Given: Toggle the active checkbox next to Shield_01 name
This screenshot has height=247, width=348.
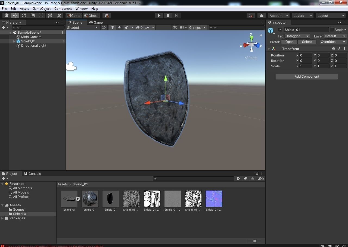Looking at the screenshot, I should pyautogui.click(x=280, y=30).
